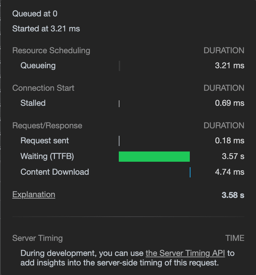Click the TIME column header
The image size is (256, 275).
click(x=234, y=238)
